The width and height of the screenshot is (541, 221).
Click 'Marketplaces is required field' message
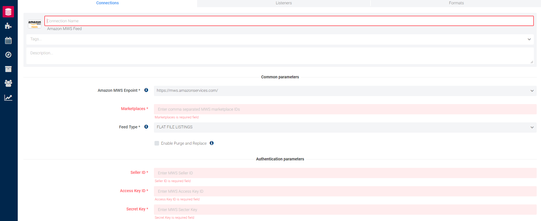177,117
